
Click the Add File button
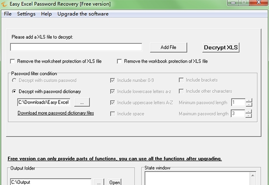[169, 47]
